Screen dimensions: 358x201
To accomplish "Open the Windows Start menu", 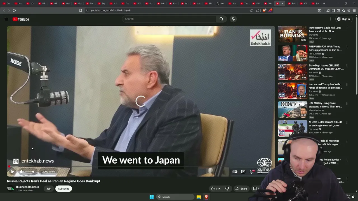I will point(152,197).
